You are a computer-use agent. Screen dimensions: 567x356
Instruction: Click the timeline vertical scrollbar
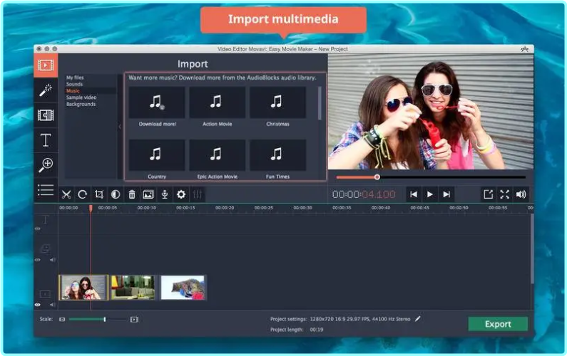pyautogui.click(x=532, y=249)
